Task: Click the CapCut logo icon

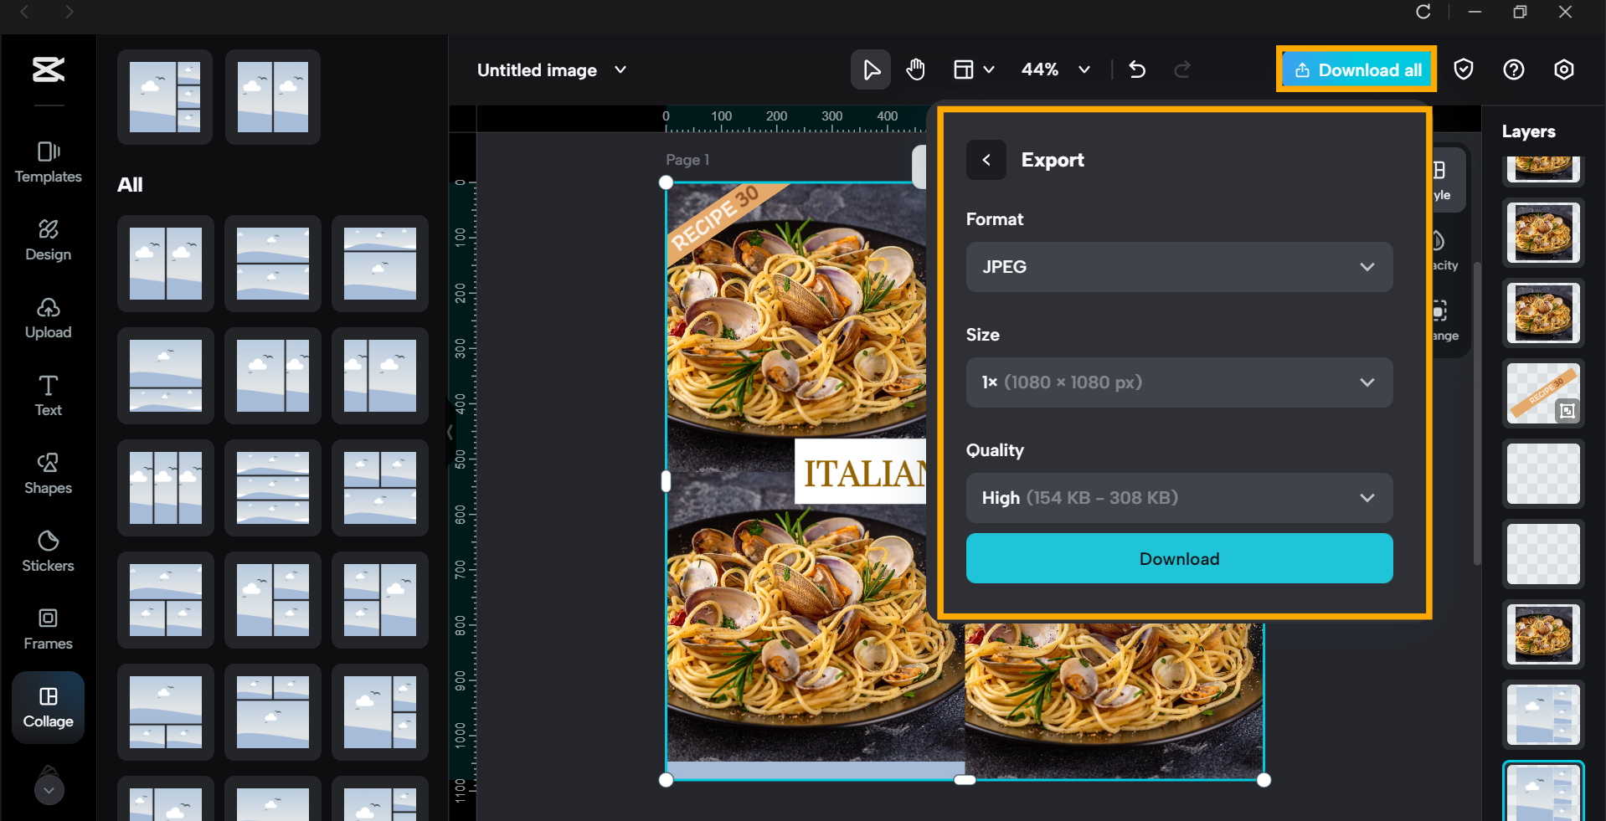Action: pos(49,69)
